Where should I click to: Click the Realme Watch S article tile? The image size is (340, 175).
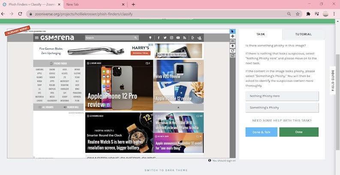[x=119, y=132]
